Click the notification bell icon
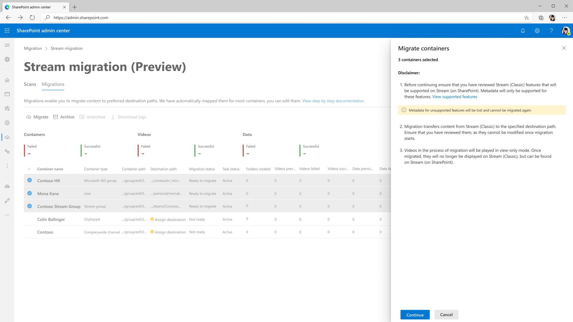Viewport: 573px width, 322px height. coord(523,31)
